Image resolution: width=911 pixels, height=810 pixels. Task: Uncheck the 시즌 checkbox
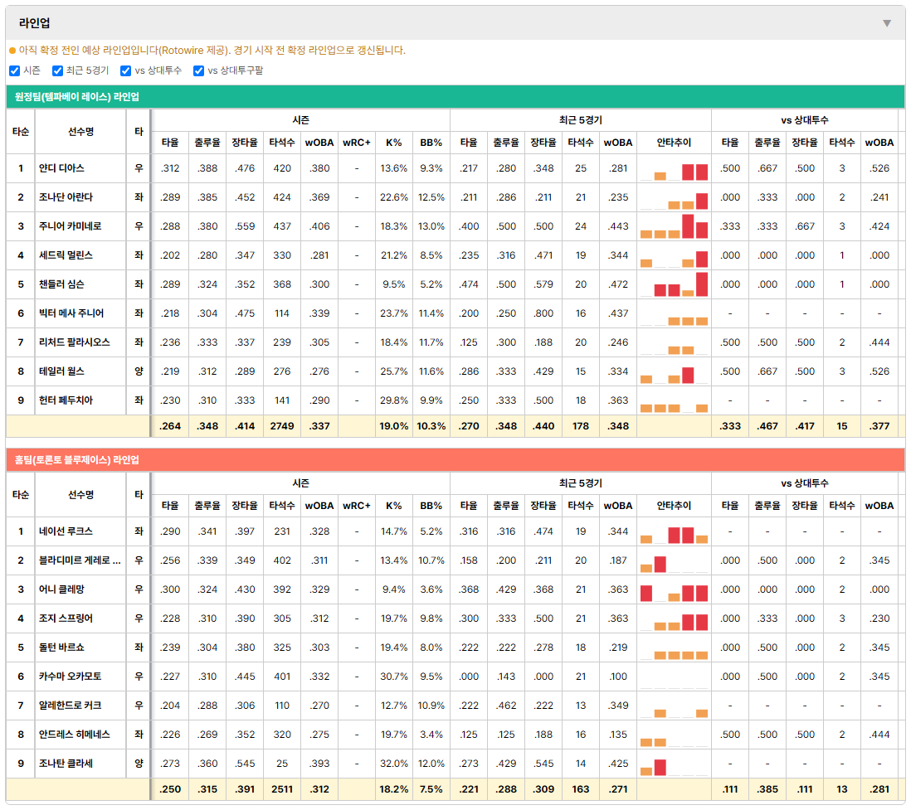15,70
